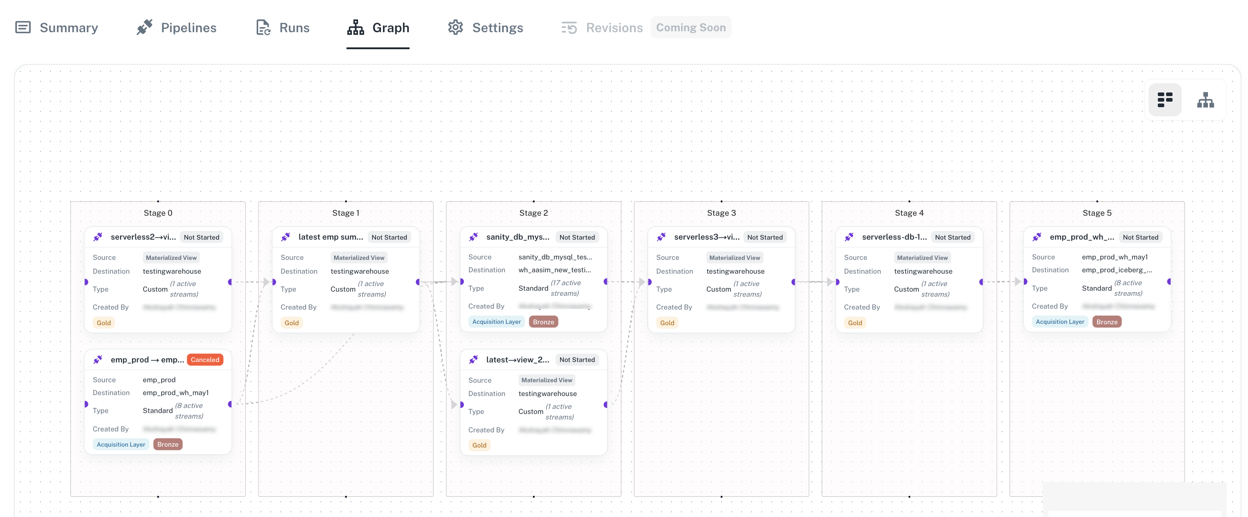Screen dimensions: 1248x517
Task: Click the Stage 0 header label
Action: (158, 213)
